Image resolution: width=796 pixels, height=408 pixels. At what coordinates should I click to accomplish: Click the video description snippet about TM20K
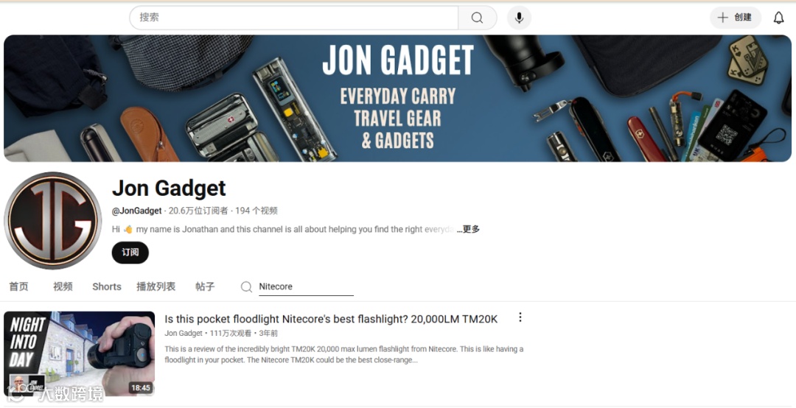point(343,355)
